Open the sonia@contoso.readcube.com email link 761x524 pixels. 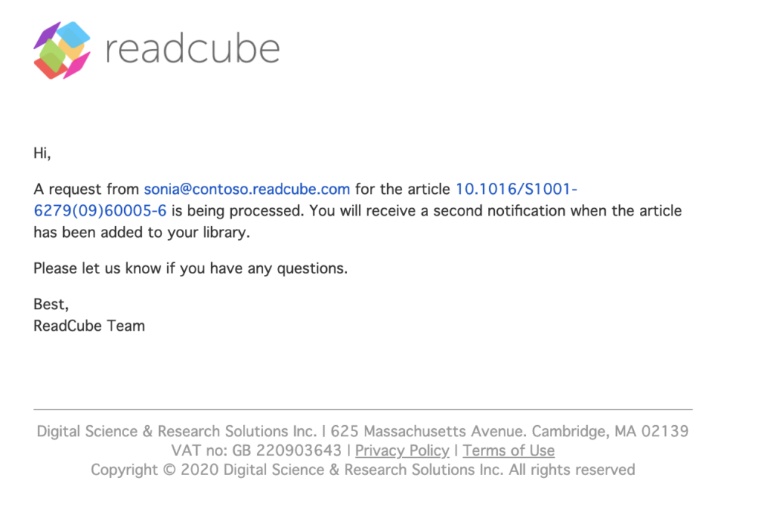[x=247, y=190]
